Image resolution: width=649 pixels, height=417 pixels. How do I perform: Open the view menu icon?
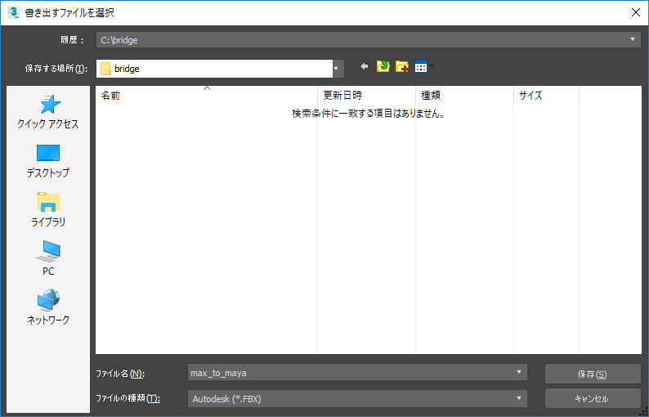(423, 67)
